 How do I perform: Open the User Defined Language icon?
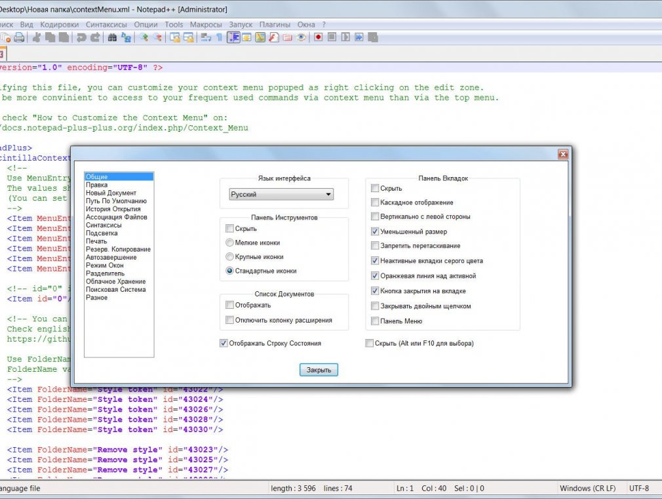246,37
